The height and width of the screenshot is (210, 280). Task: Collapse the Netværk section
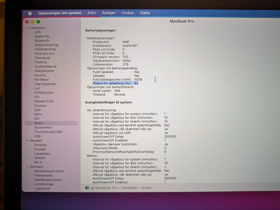click(x=27, y=141)
